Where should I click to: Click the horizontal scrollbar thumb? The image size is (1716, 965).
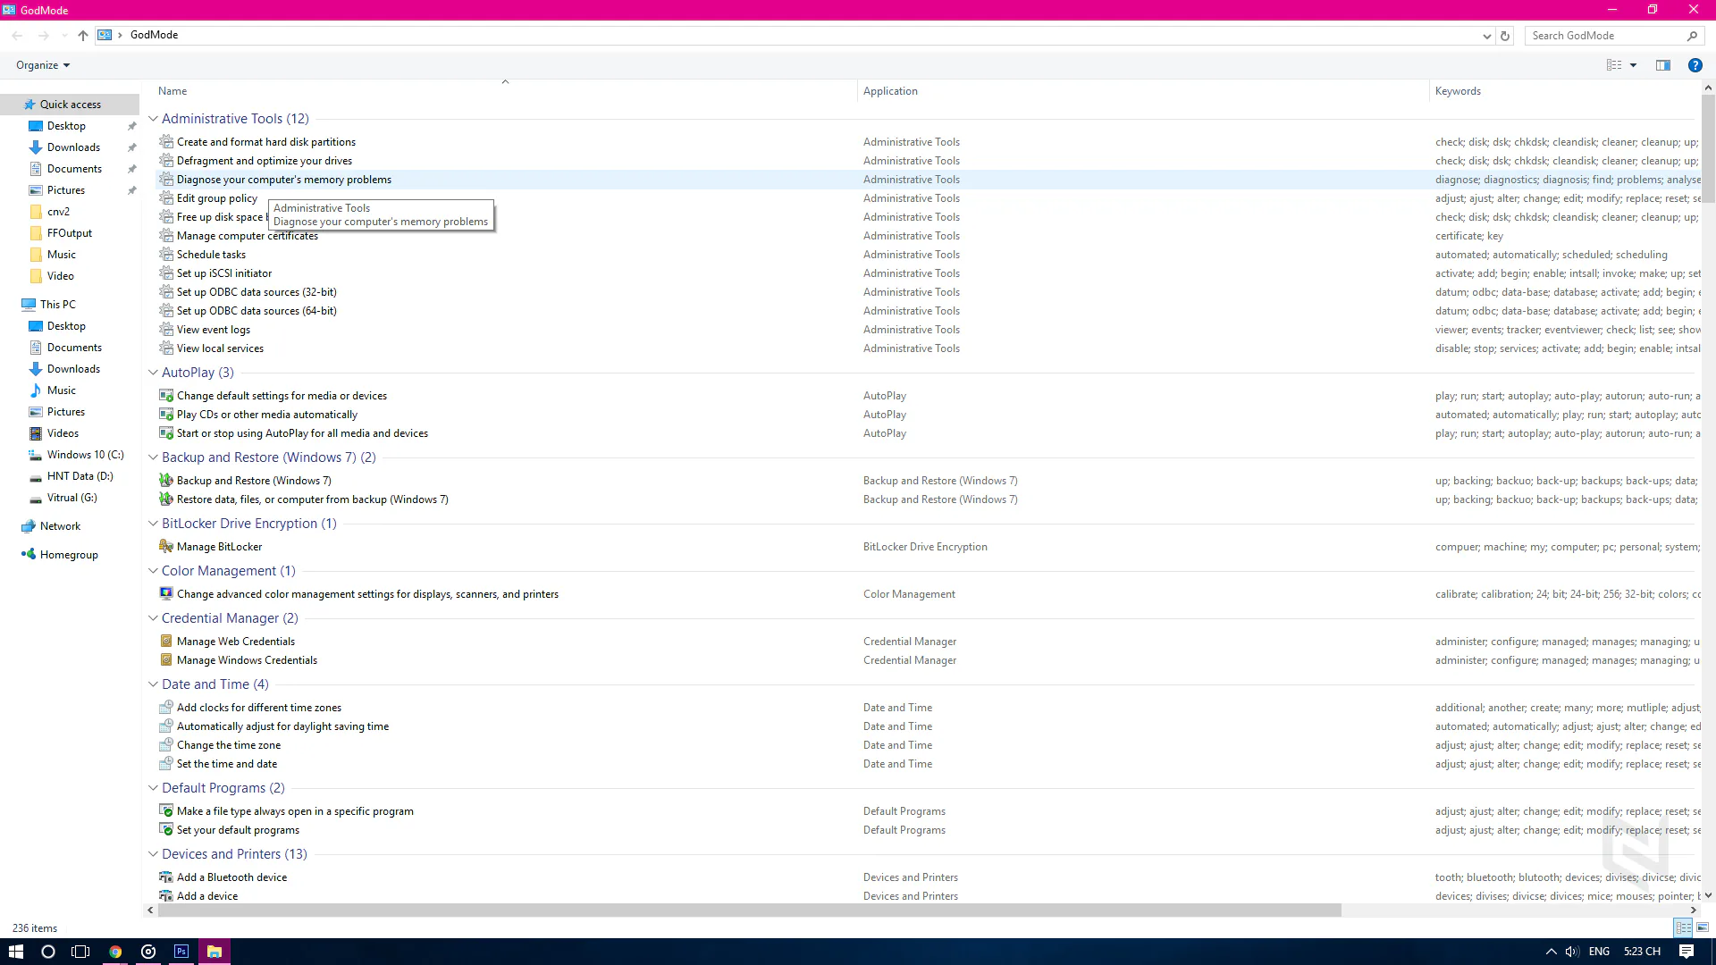click(x=749, y=910)
